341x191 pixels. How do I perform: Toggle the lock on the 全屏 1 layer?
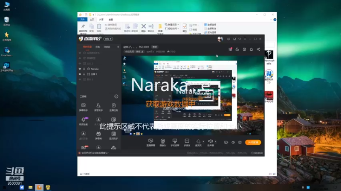(84, 74)
